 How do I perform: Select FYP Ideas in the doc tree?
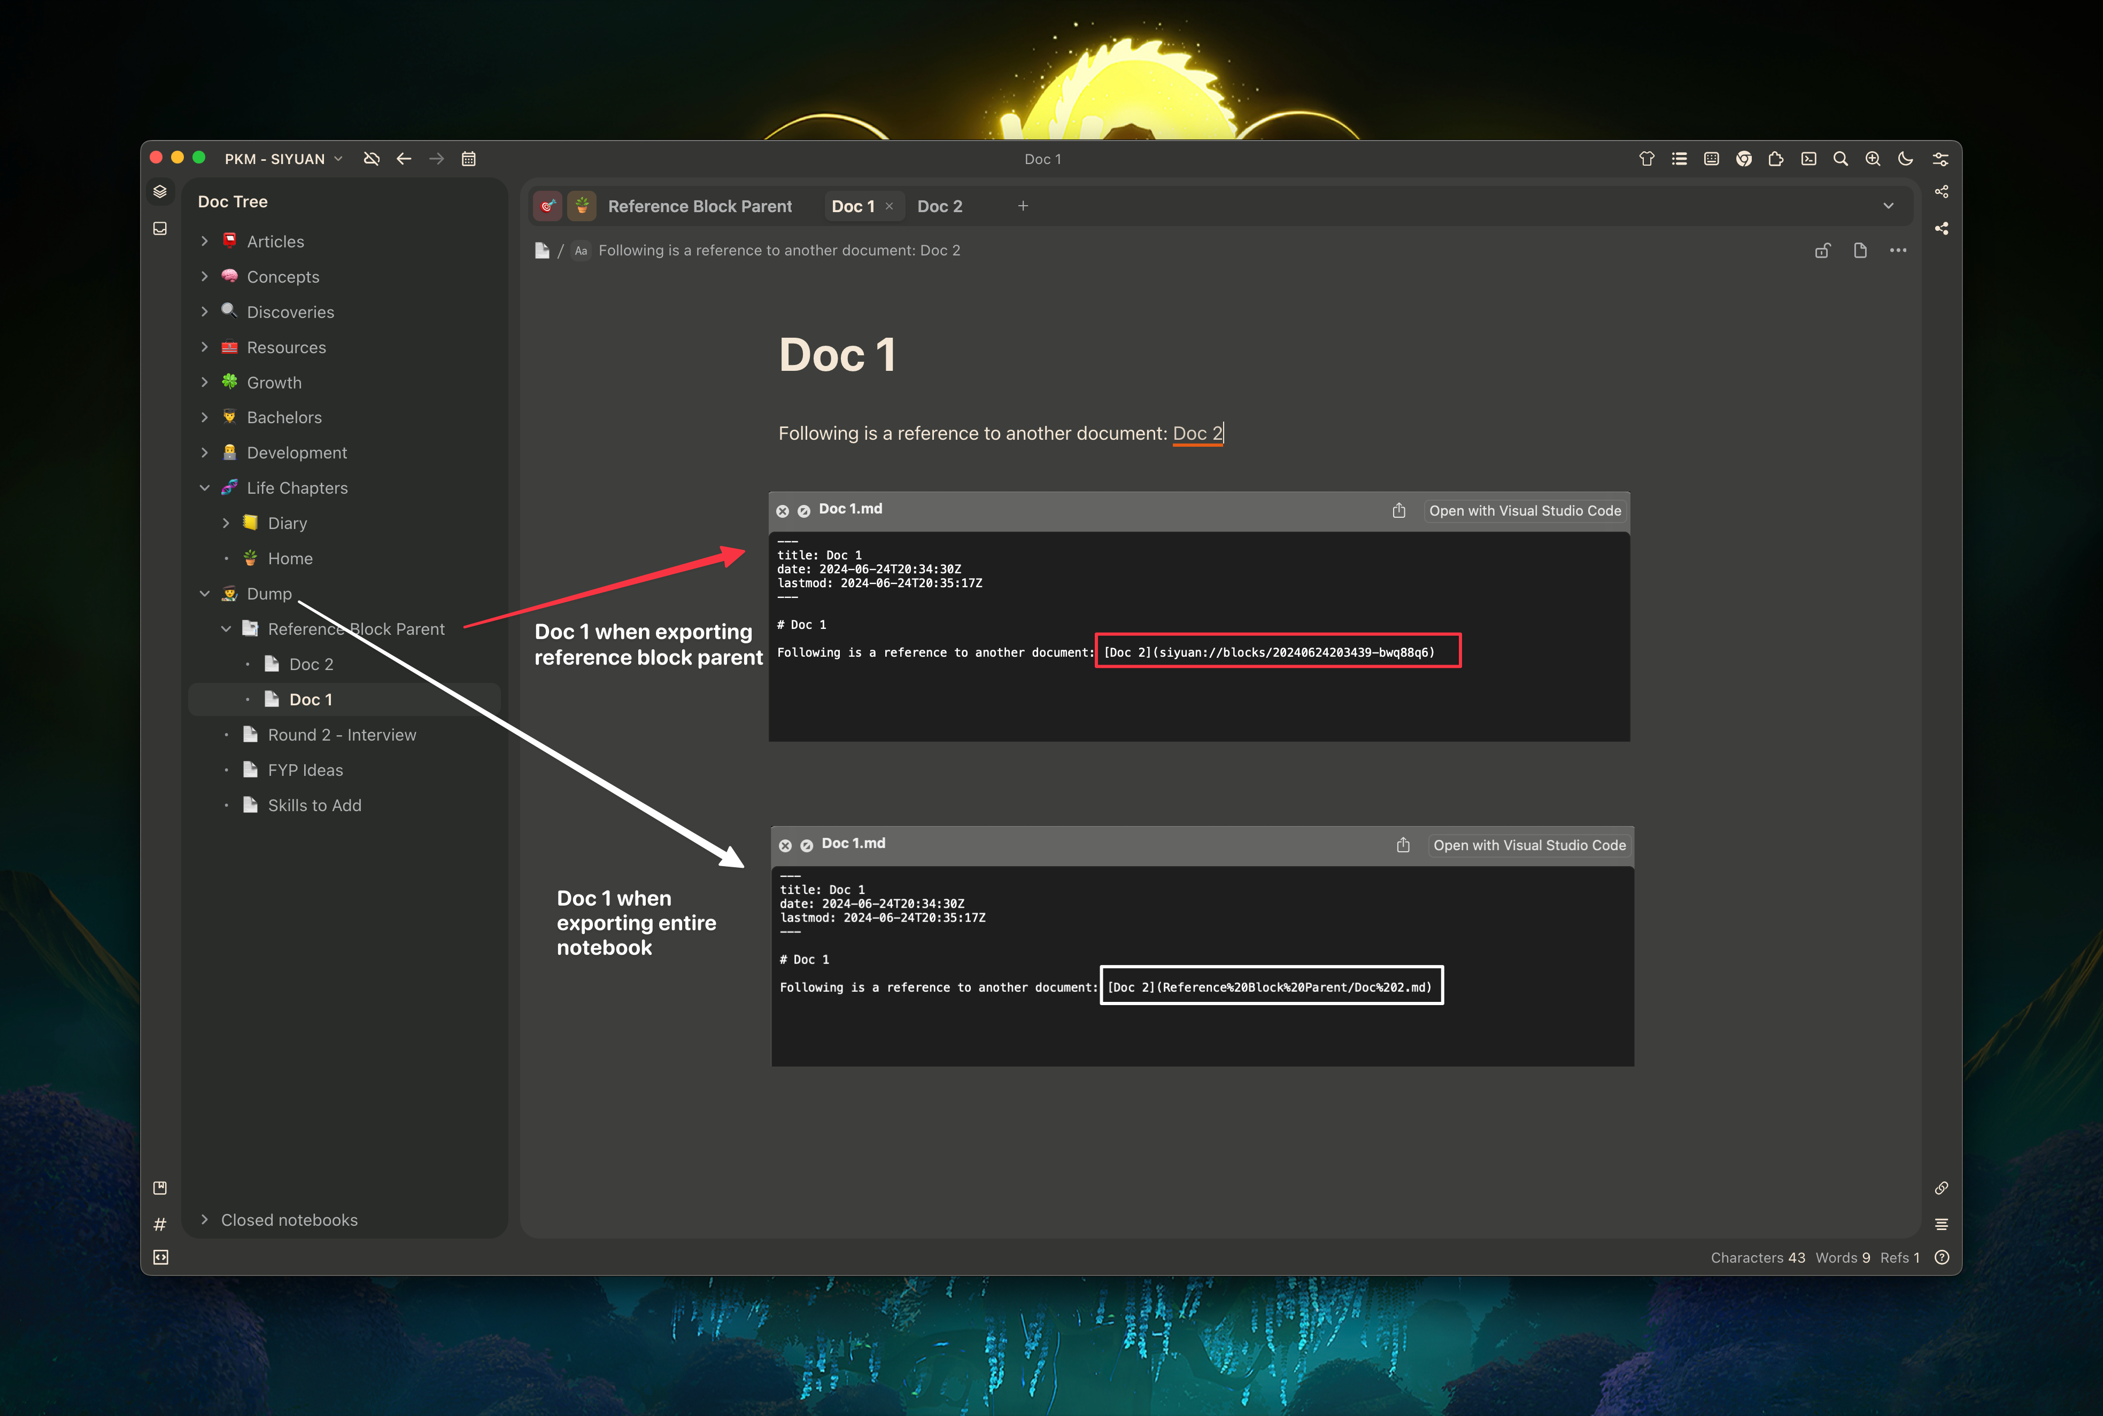click(x=305, y=769)
